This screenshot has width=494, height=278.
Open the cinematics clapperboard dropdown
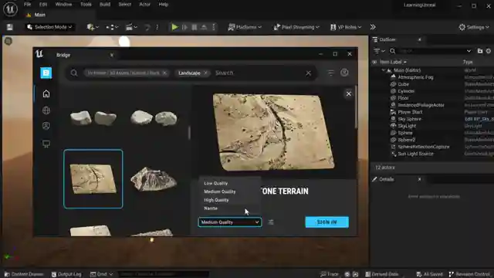coord(131,27)
